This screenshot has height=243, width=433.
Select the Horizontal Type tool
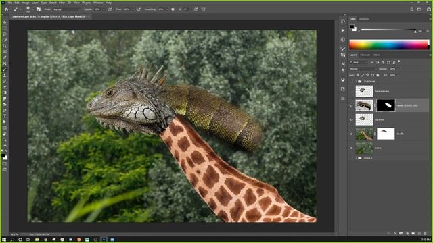[x=5, y=116]
